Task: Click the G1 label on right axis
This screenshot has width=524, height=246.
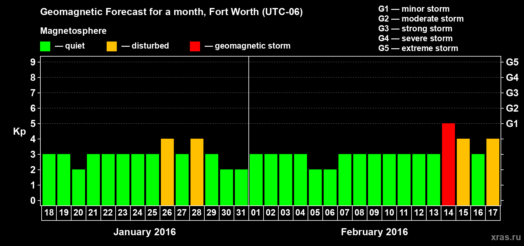Action: point(512,124)
